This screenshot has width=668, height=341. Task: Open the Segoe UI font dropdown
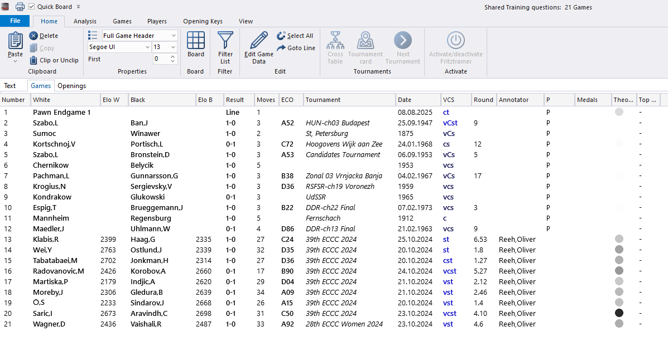[147, 47]
